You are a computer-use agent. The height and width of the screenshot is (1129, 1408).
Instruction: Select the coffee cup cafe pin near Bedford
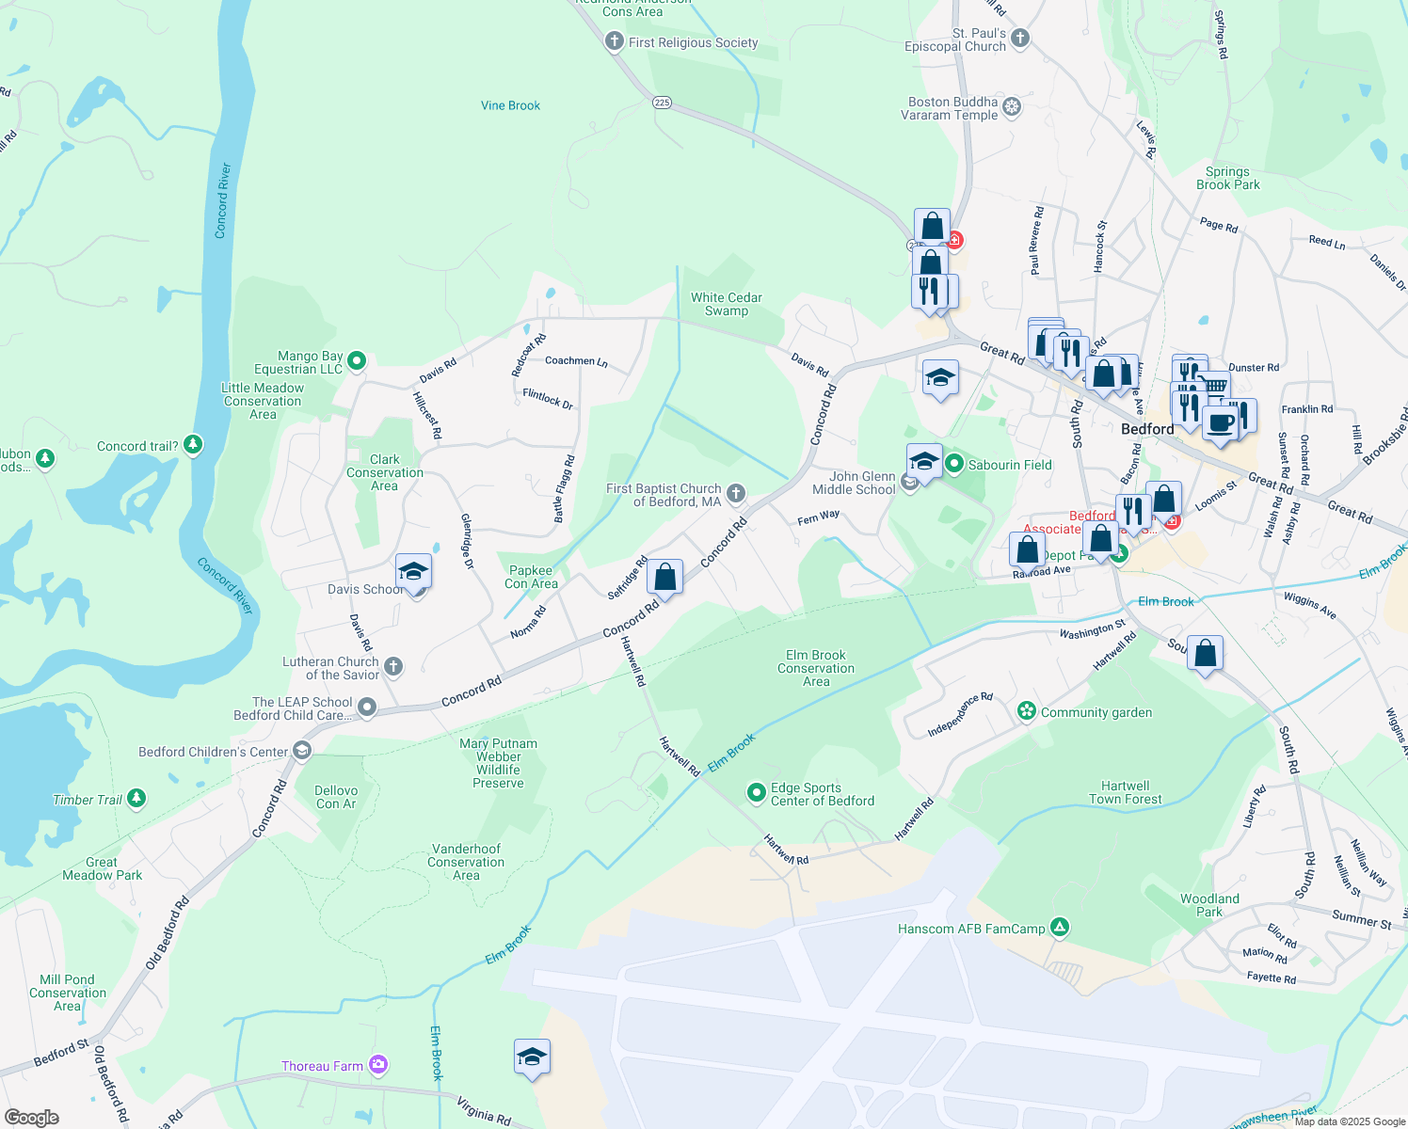[x=1220, y=425]
